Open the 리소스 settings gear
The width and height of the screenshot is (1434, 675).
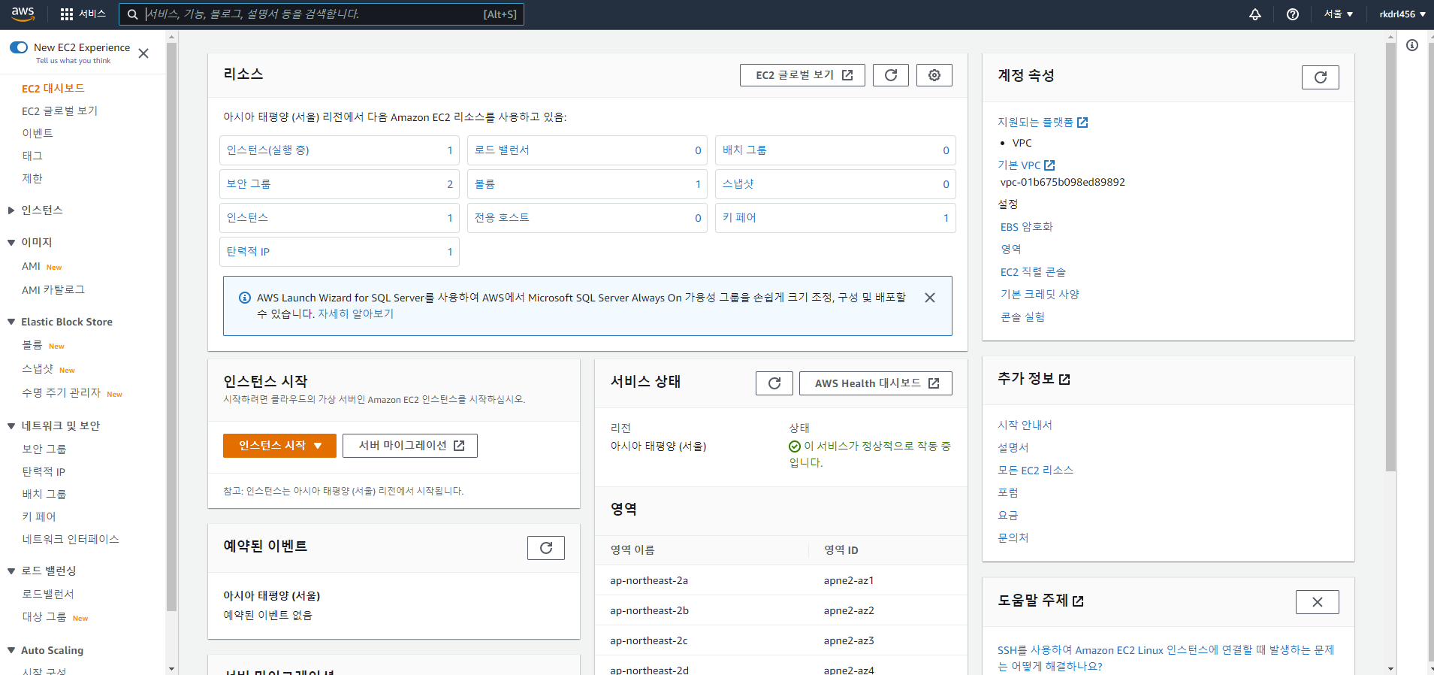click(934, 75)
